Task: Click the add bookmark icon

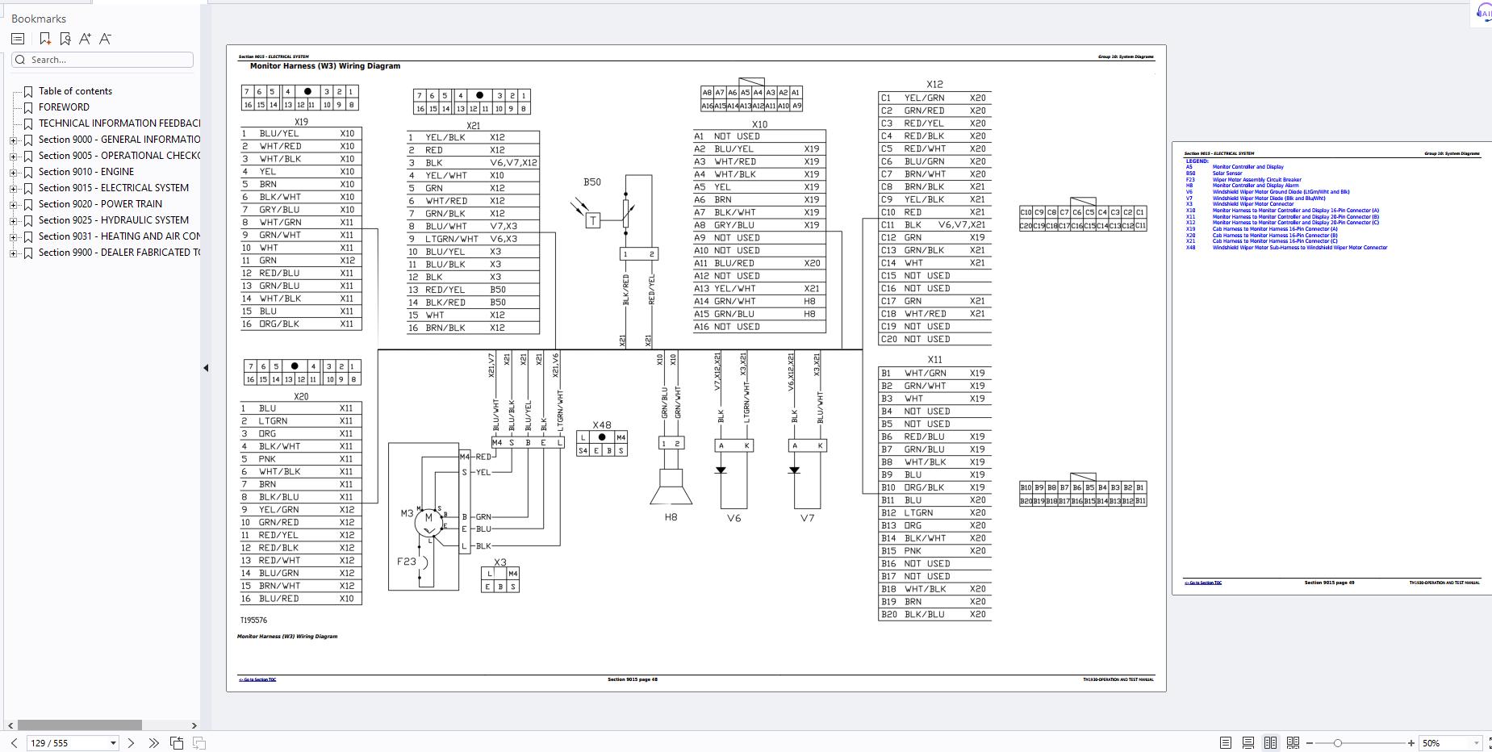Action: [x=45, y=39]
